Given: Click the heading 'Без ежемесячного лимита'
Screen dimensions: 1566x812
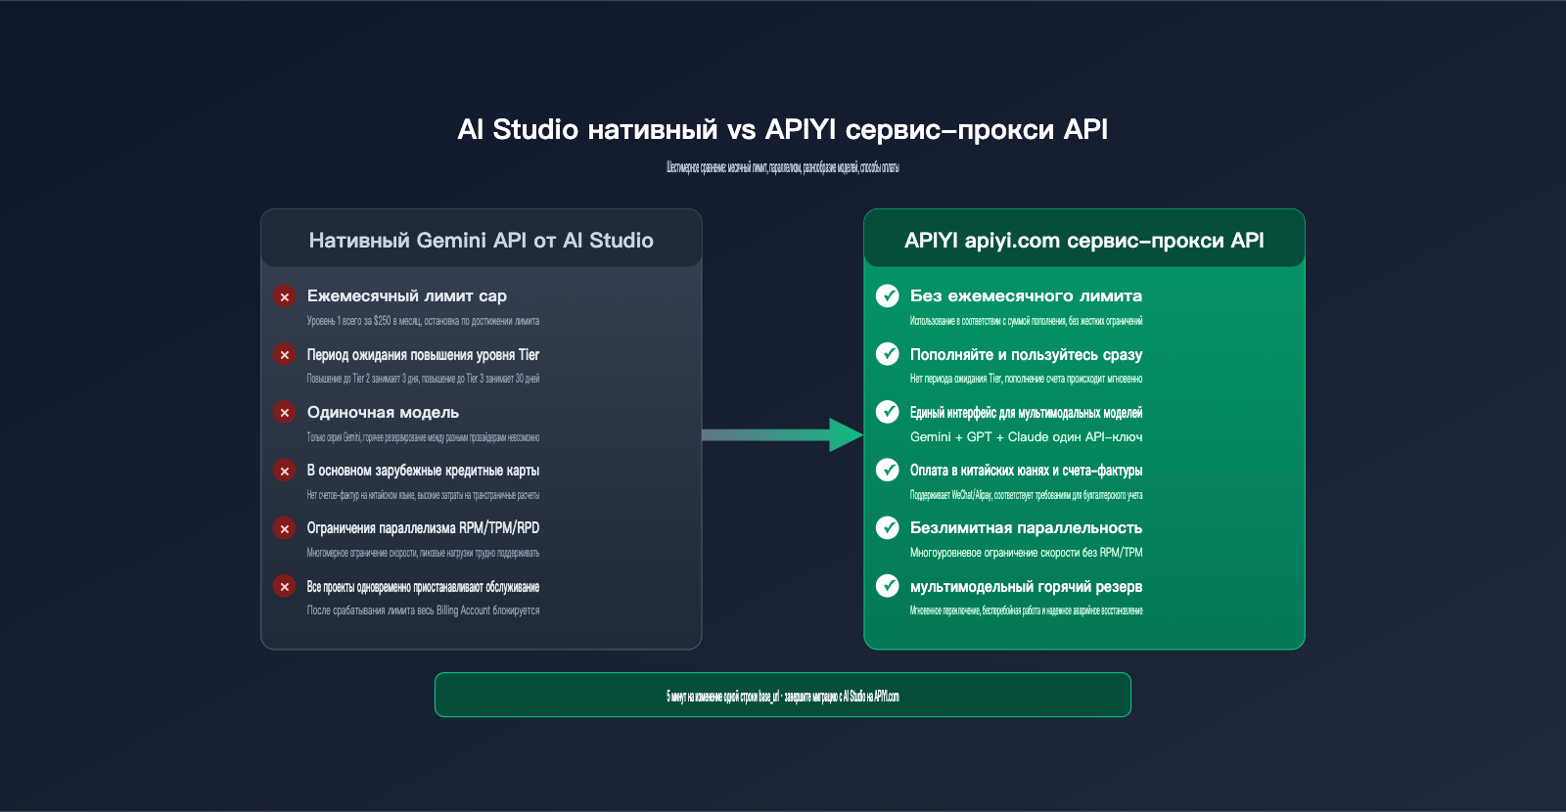Looking at the screenshot, I should pyautogui.click(x=1026, y=295).
